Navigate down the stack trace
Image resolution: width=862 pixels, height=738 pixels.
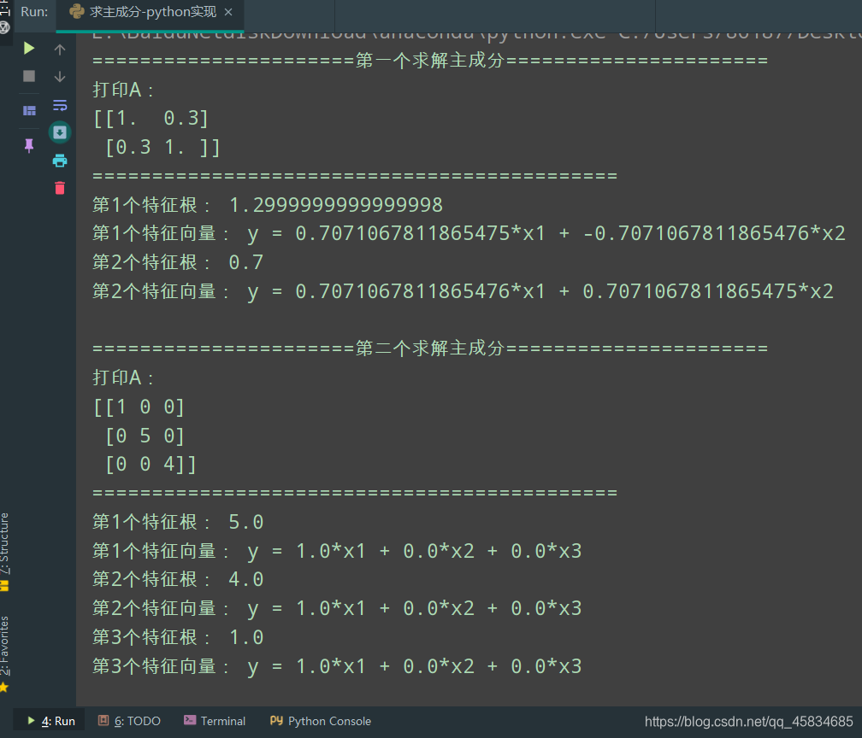[60, 76]
